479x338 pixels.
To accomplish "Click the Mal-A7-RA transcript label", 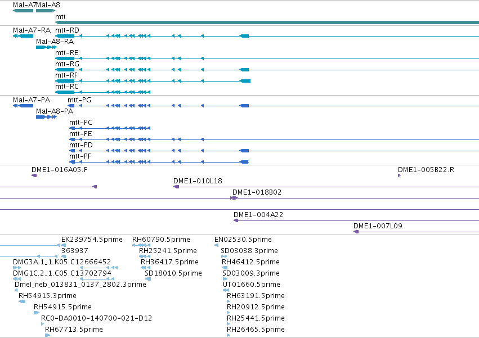I will click(32, 30).
